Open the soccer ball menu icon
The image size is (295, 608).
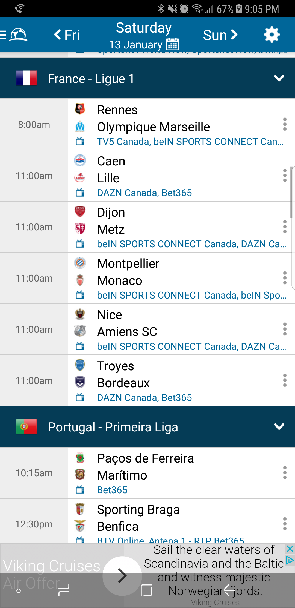[x=18, y=35]
